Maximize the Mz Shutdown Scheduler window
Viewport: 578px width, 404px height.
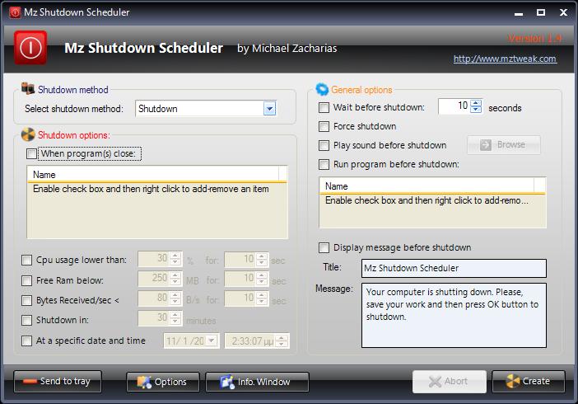point(541,12)
